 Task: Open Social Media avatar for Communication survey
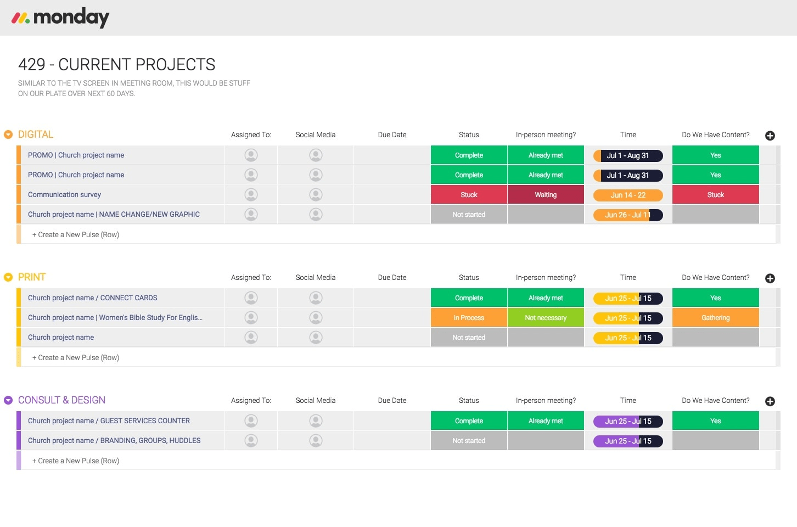tap(316, 194)
